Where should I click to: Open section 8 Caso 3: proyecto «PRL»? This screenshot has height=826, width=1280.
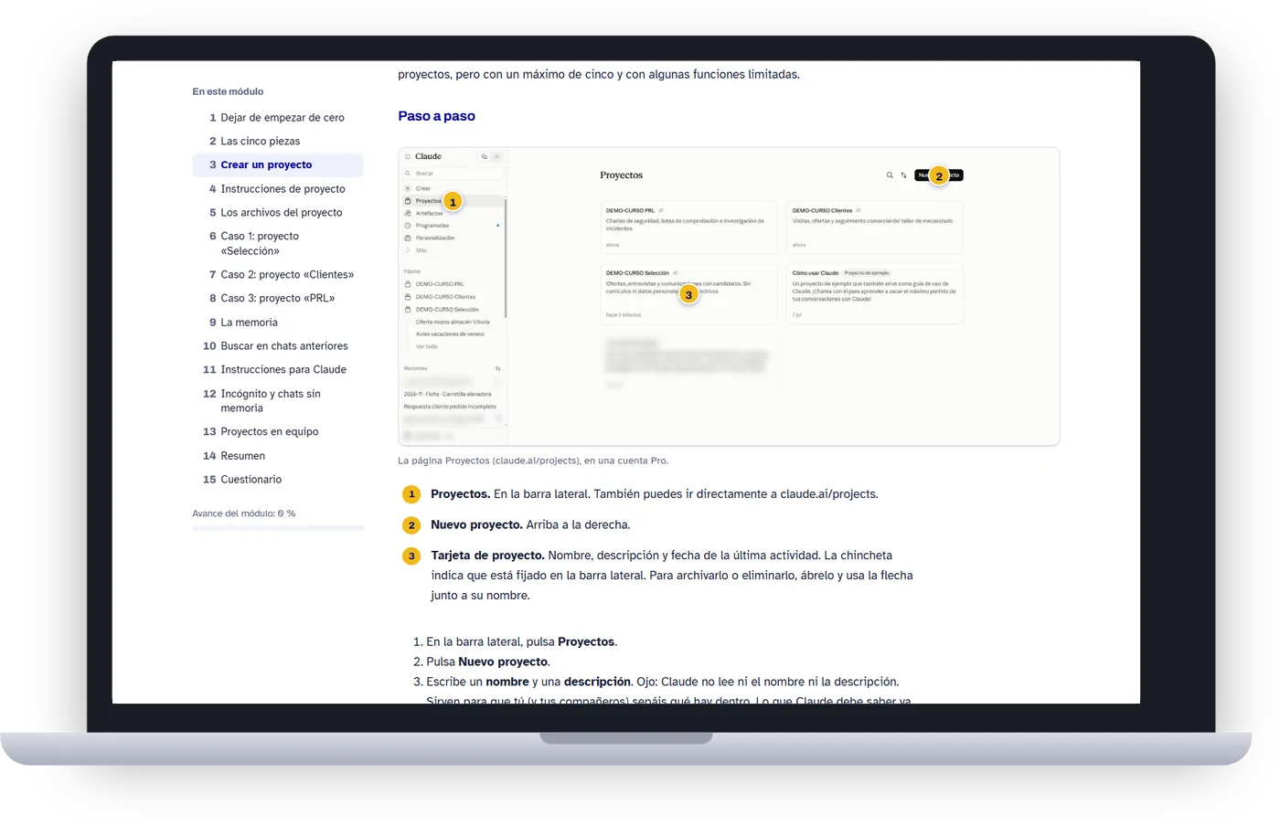277,299
